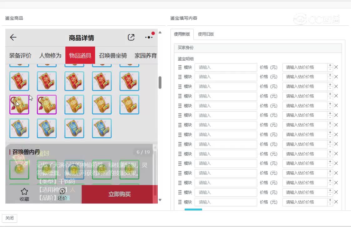
Task: Remove the third 模块 row using its X
Action: tap(336, 86)
